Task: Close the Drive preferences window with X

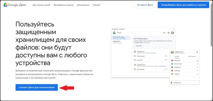Action: point(174,29)
